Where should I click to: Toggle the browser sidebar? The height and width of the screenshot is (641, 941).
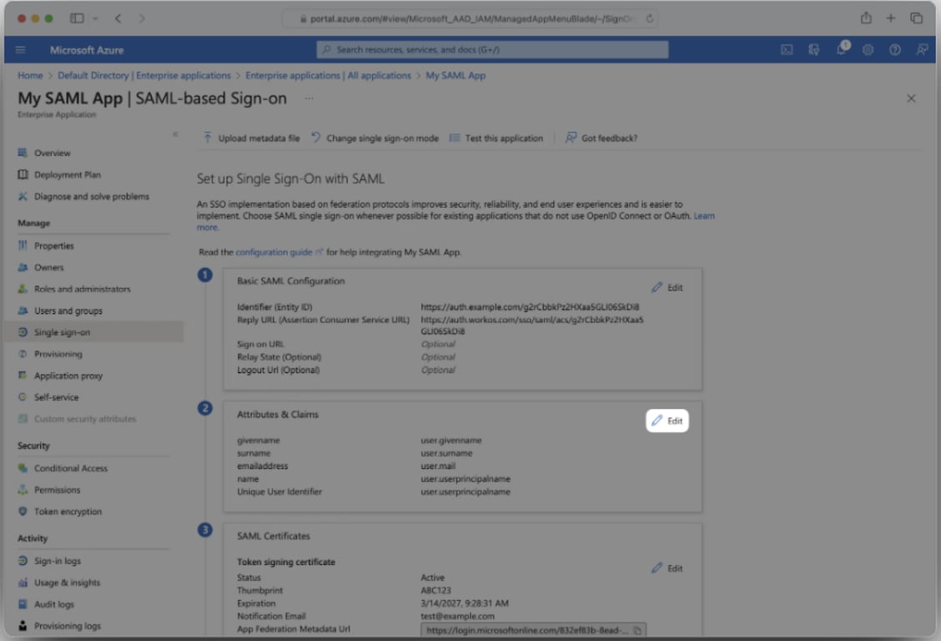pyautogui.click(x=77, y=18)
